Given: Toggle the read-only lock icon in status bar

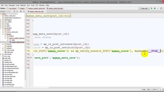Looking at the screenshot, I should [160, 90].
